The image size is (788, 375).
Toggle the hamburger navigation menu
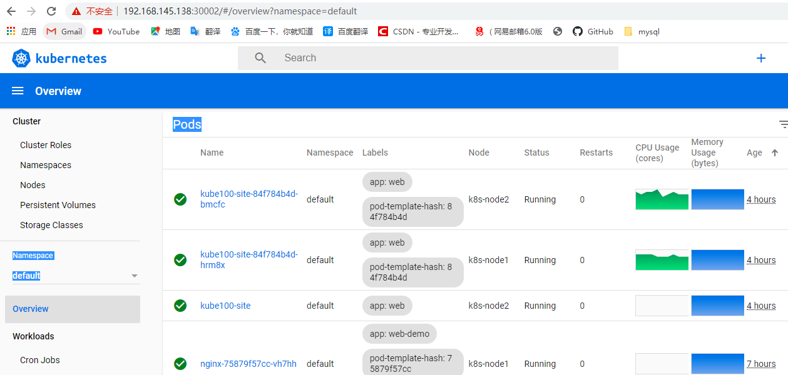tap(18, 91)
